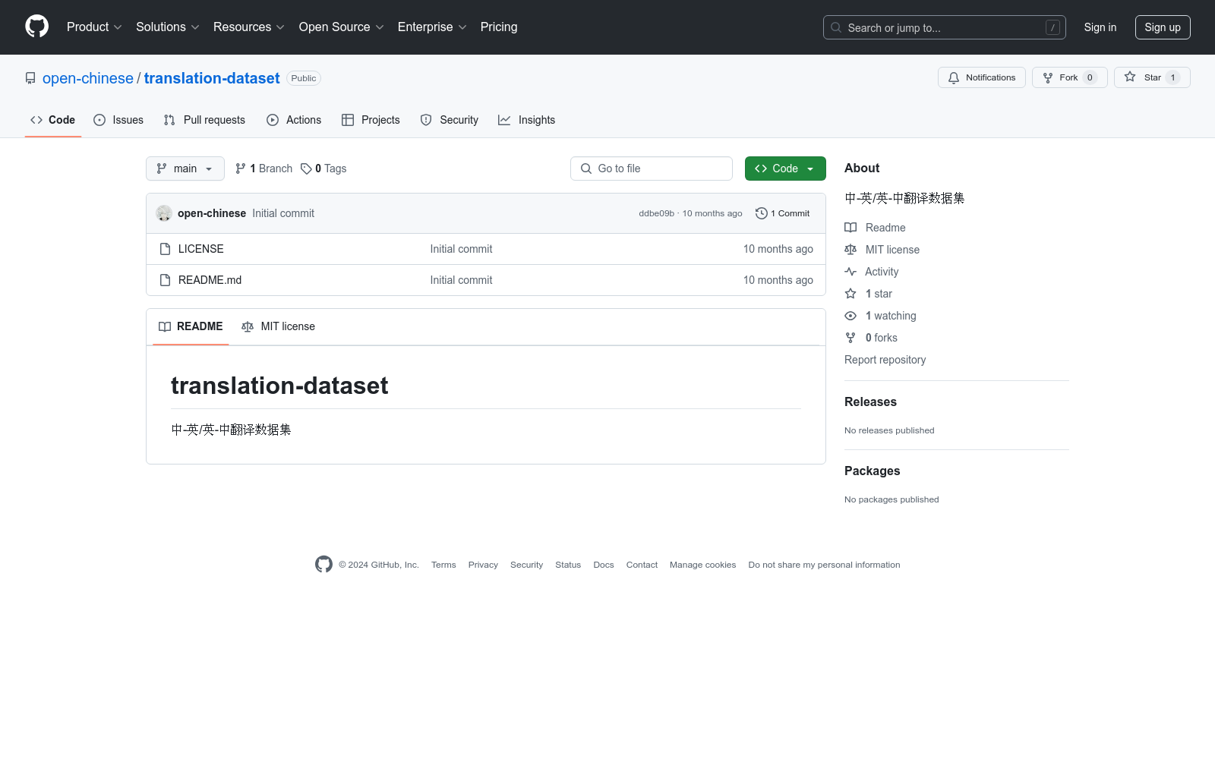Open the LICENSE file
Screen dimensions: 1215x759
(201, 249)
